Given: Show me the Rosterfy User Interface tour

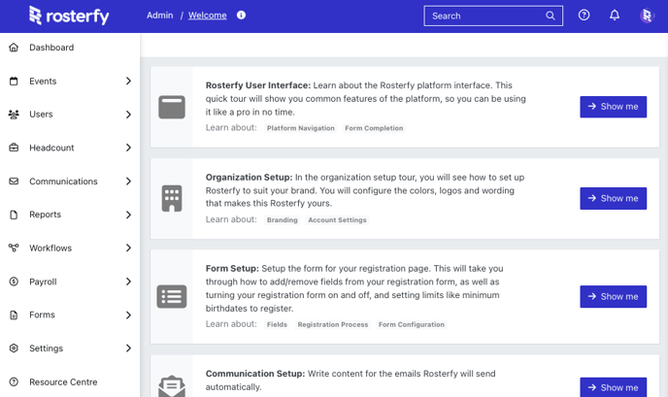Looking at the screenshot, I should coord(613,107).
